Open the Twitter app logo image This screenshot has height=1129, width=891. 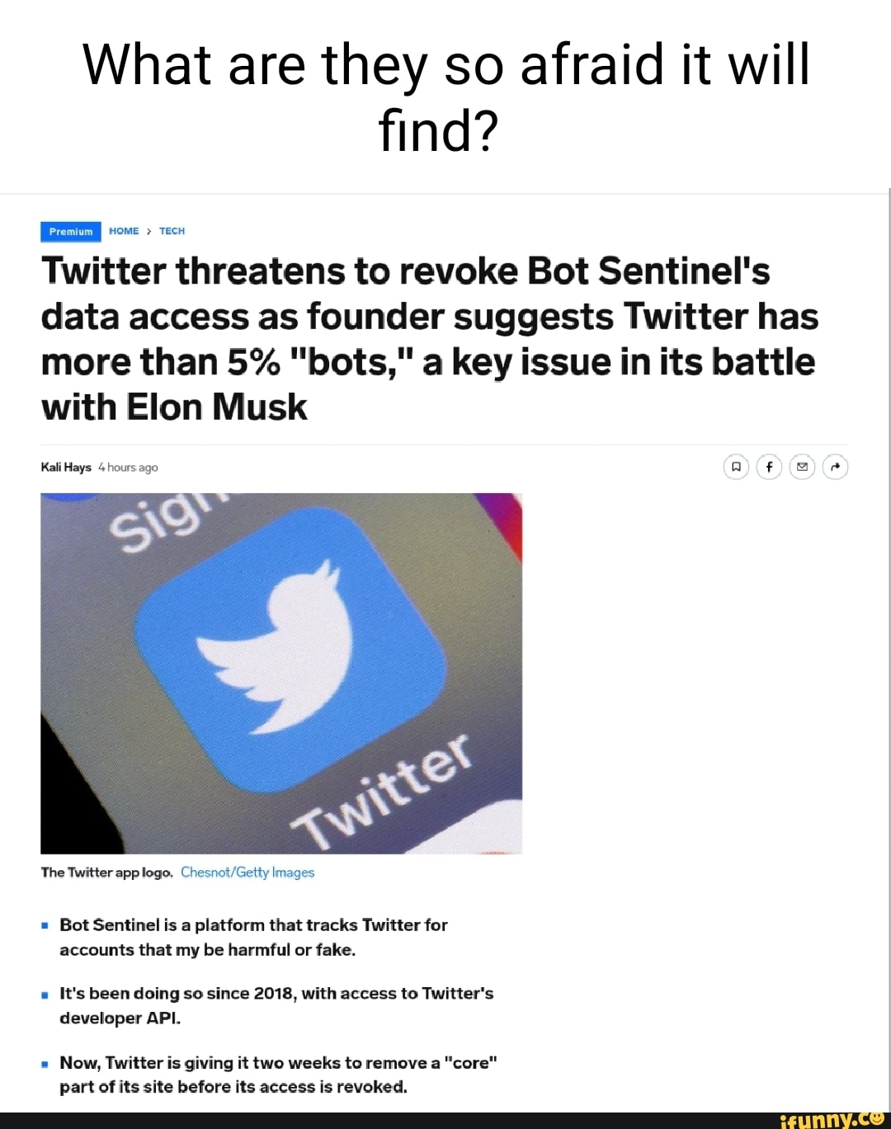click(280, 672)
